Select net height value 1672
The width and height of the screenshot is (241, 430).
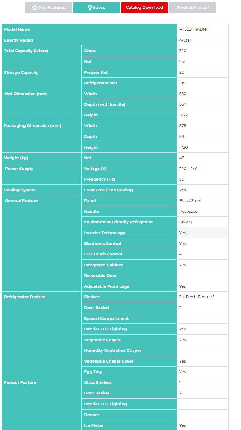(184, 115)
